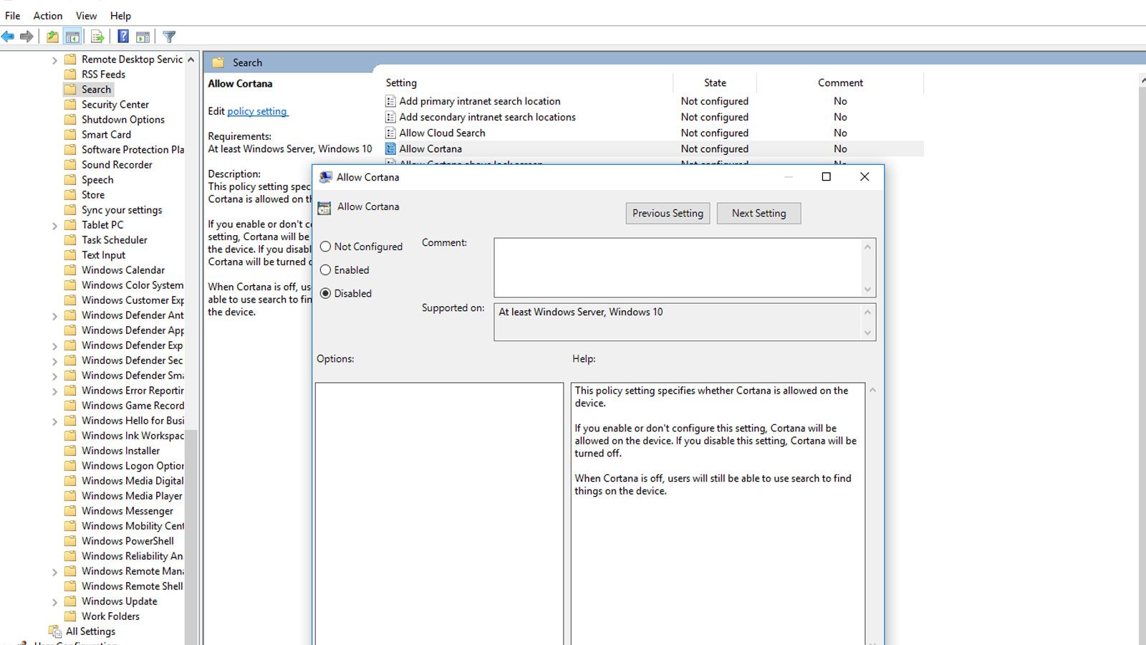Click the All Settings node icon
Screen dimensions: 1146x645
[x=55, y=631]
